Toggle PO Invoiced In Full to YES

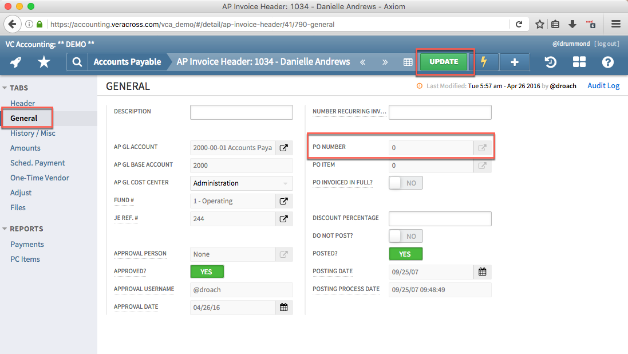tap(405, 182)
